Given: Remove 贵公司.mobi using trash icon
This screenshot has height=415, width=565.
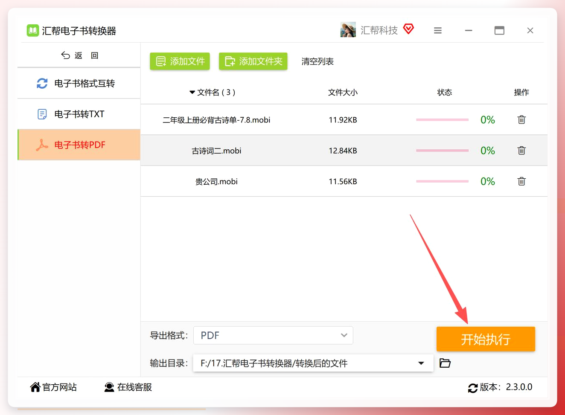Looking at the screenshot, I should pos(521,181).
